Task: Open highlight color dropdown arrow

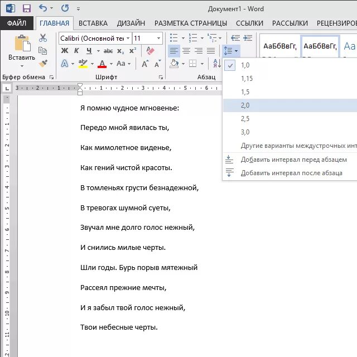Action: click(x=92, y=64)
